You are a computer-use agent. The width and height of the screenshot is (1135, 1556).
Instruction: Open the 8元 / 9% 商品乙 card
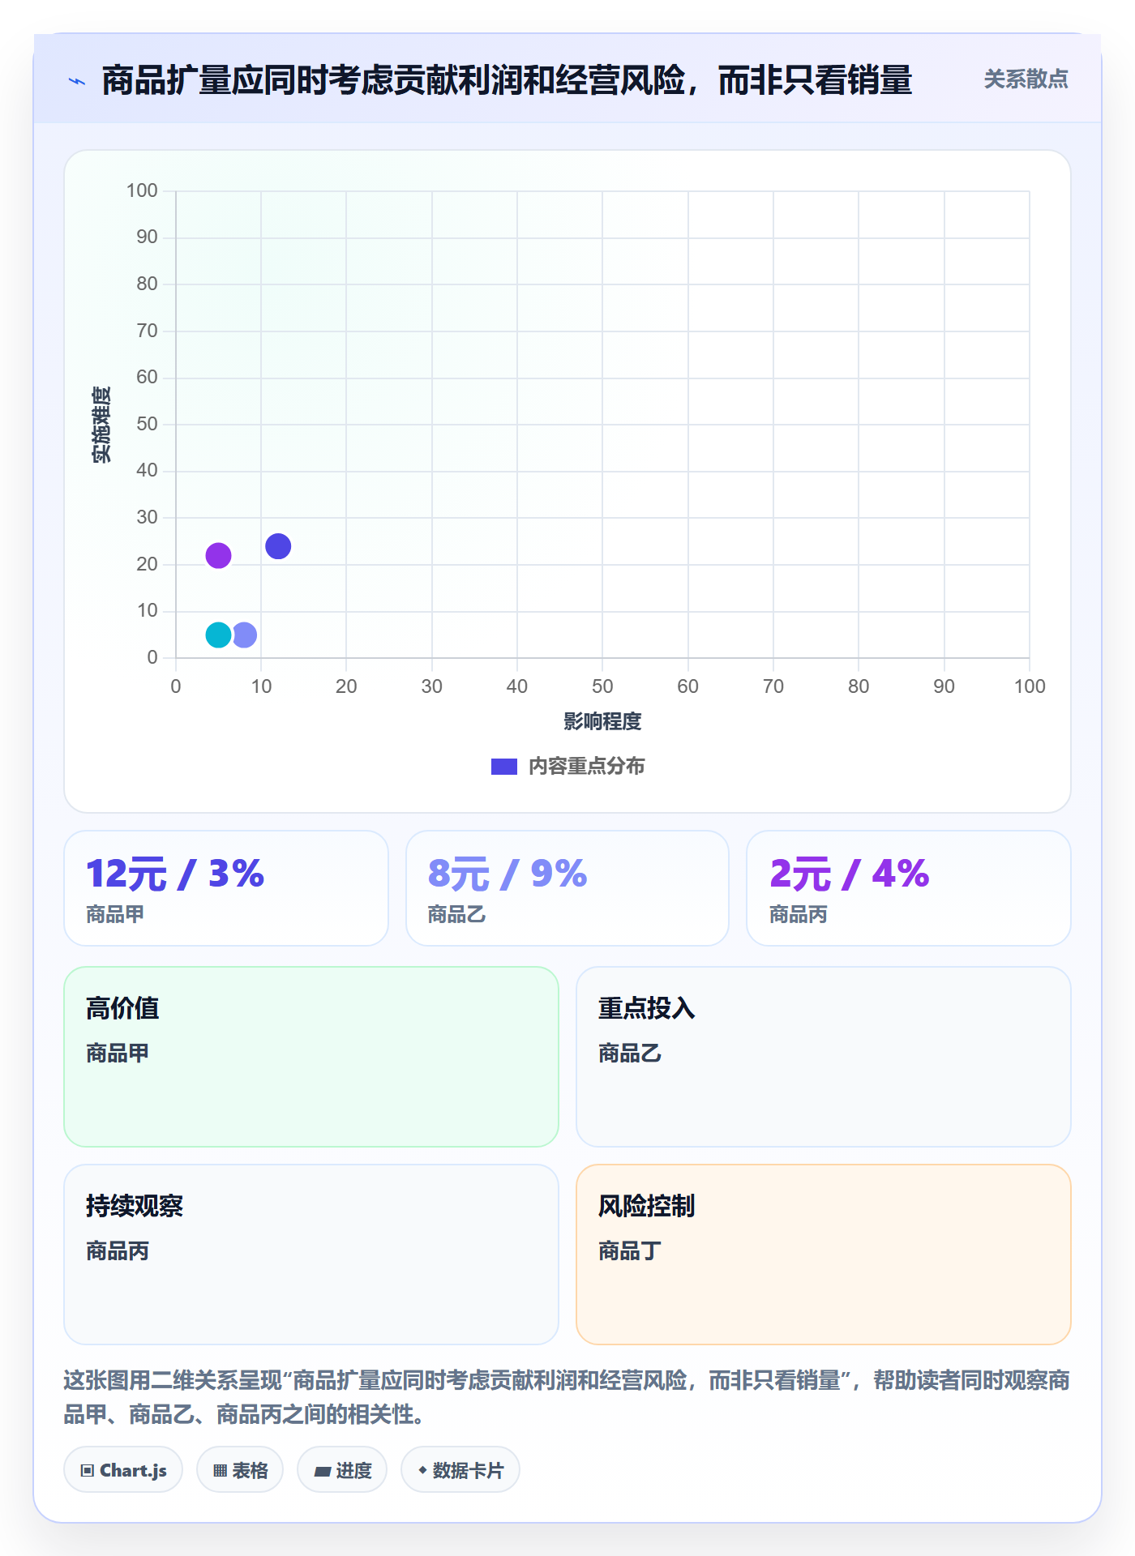pos(567,888)
